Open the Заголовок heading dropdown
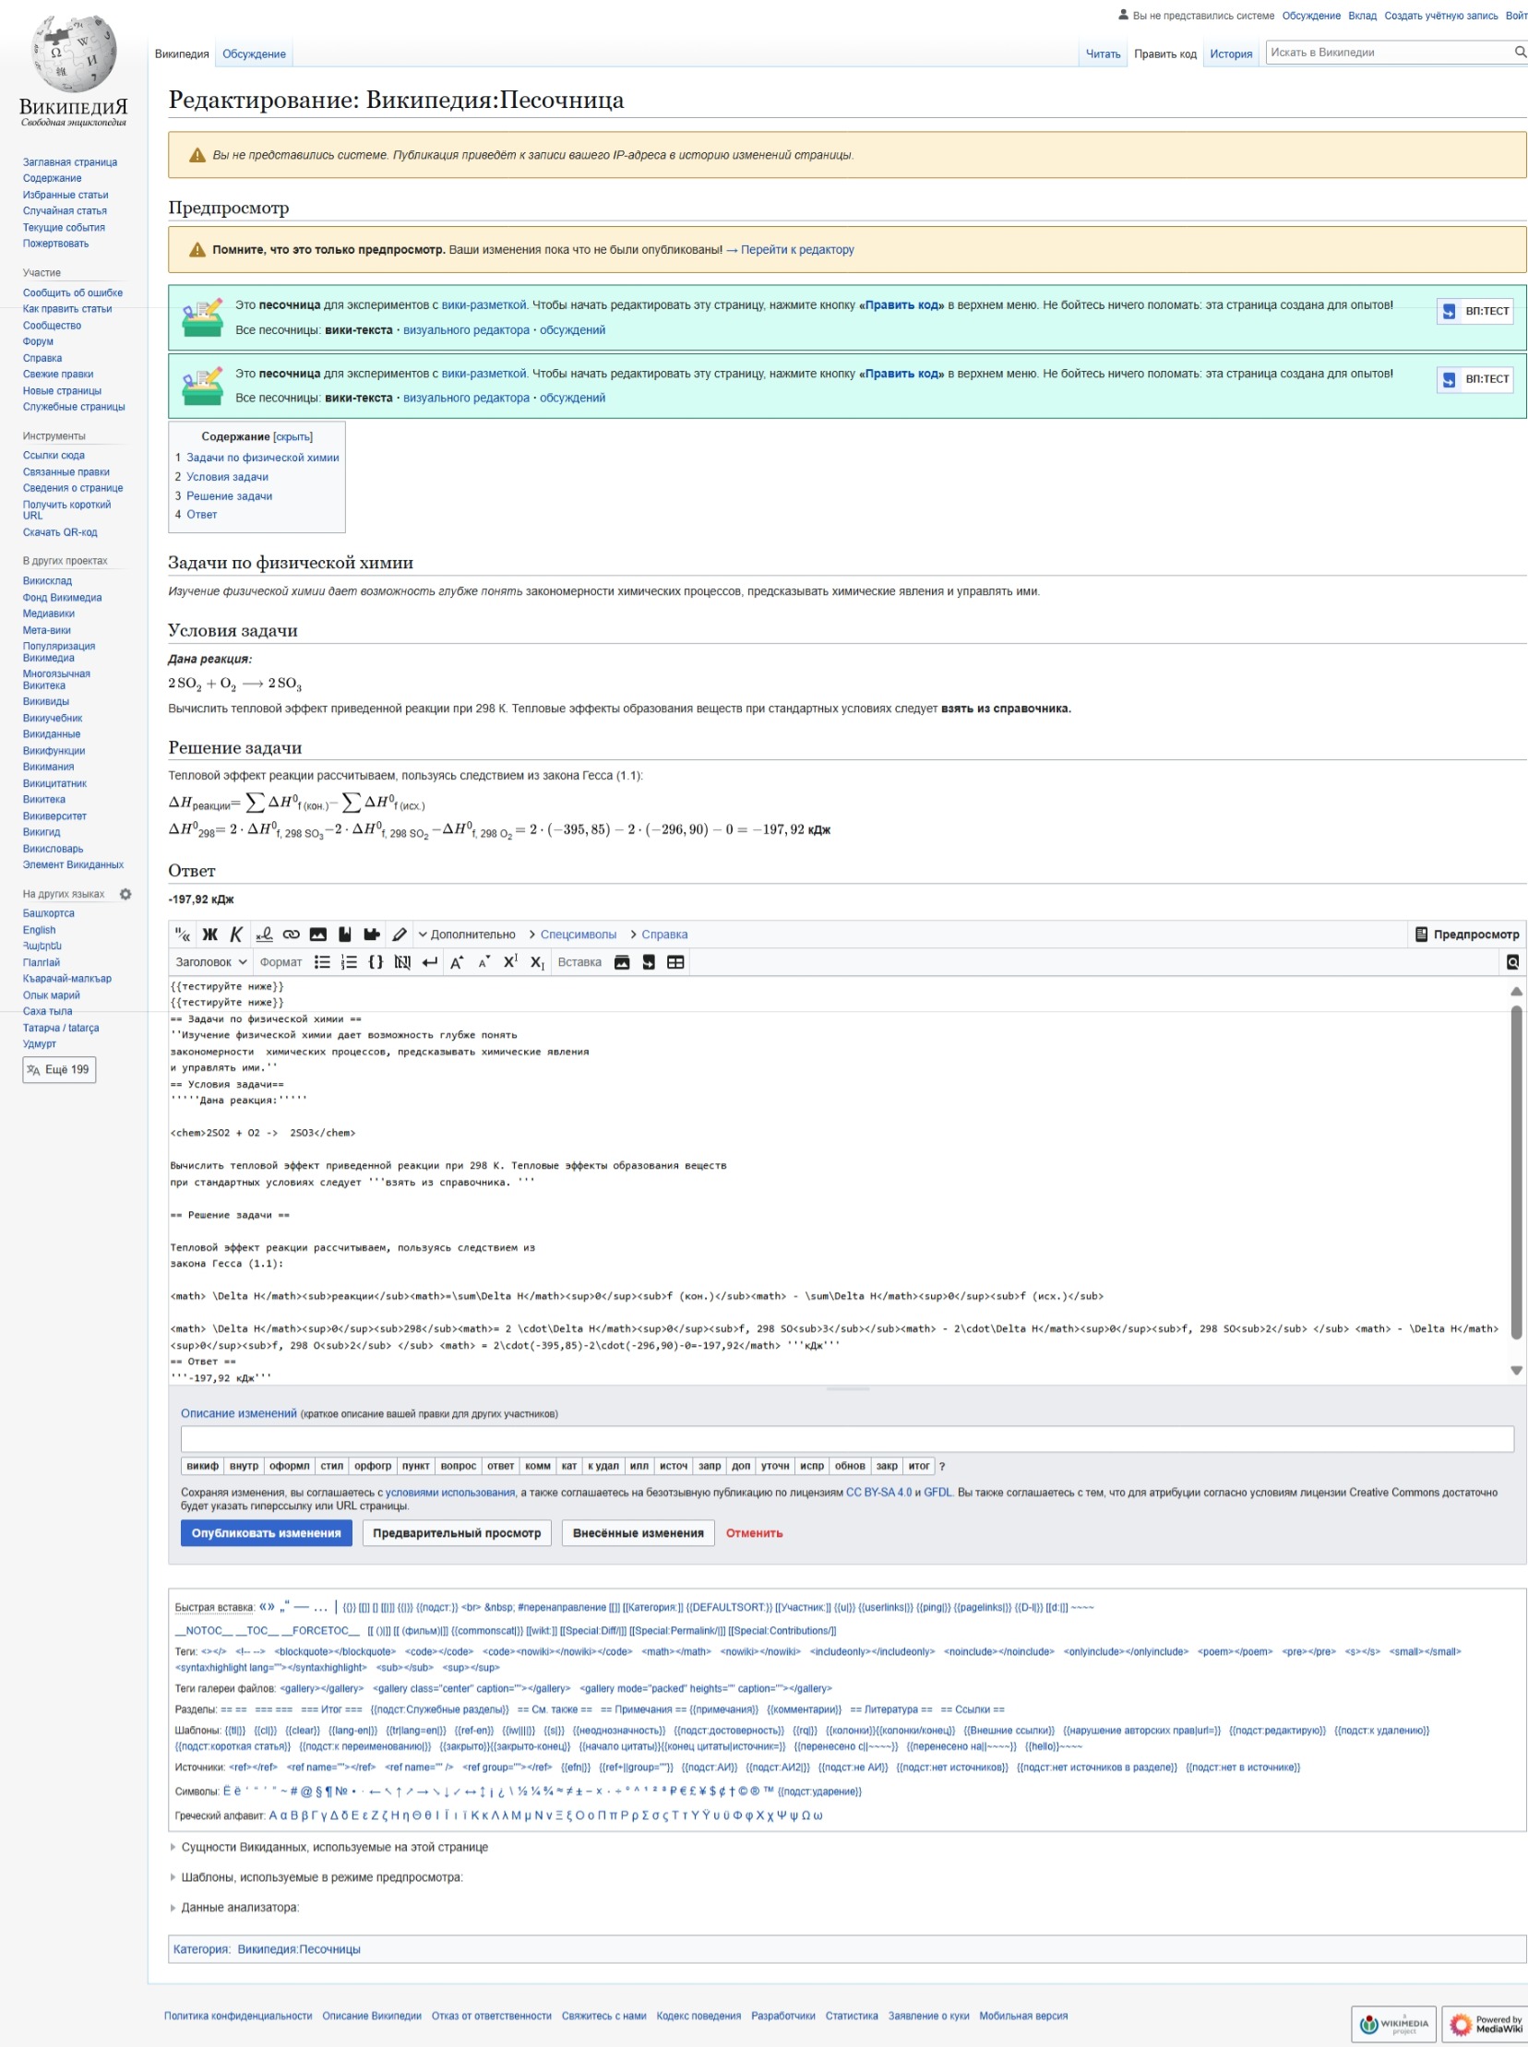Viewport: 1528px width, 2047px height. [x=211, y=961]
